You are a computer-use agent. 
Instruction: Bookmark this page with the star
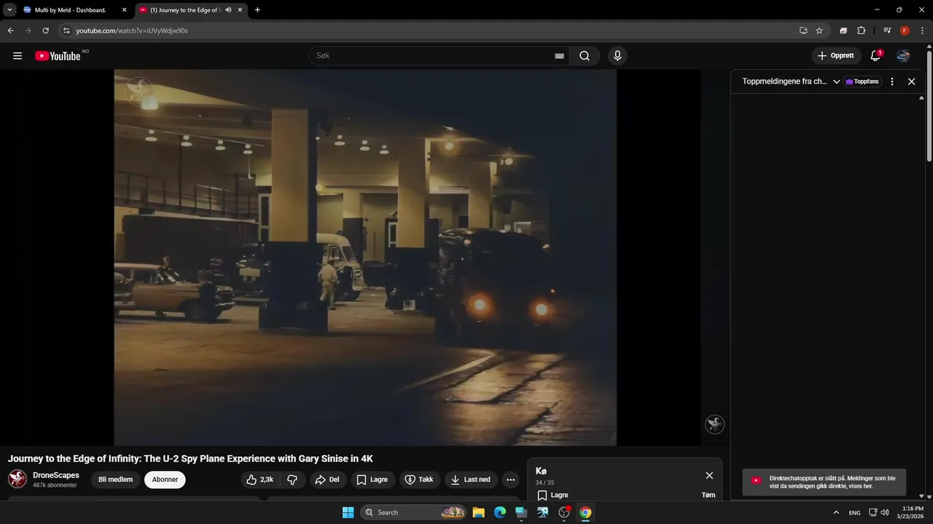[819, 31]
